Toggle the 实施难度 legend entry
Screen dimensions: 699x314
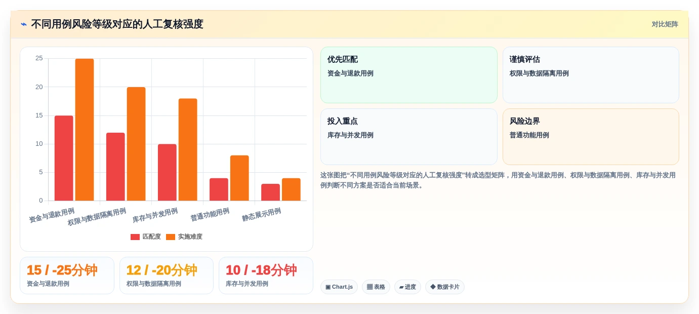tap(184, 237)
